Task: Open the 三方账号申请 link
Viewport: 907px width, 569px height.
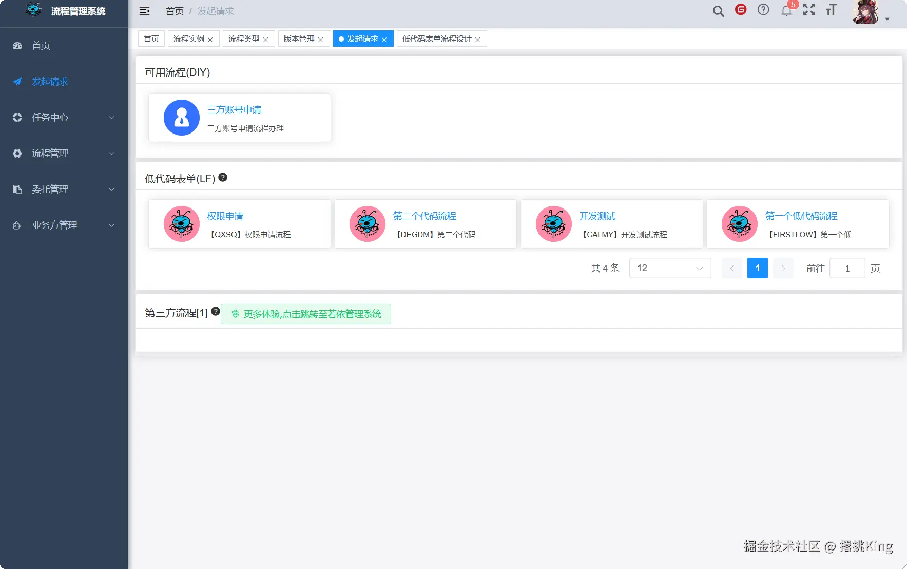Action: (234, 109)
